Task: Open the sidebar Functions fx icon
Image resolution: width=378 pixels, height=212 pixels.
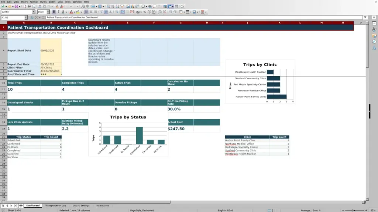Action: click(374, 48)
